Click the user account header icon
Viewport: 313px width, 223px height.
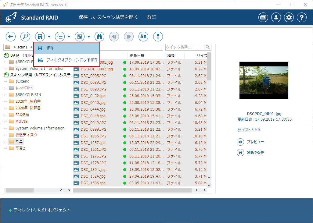tap(276, 18)
